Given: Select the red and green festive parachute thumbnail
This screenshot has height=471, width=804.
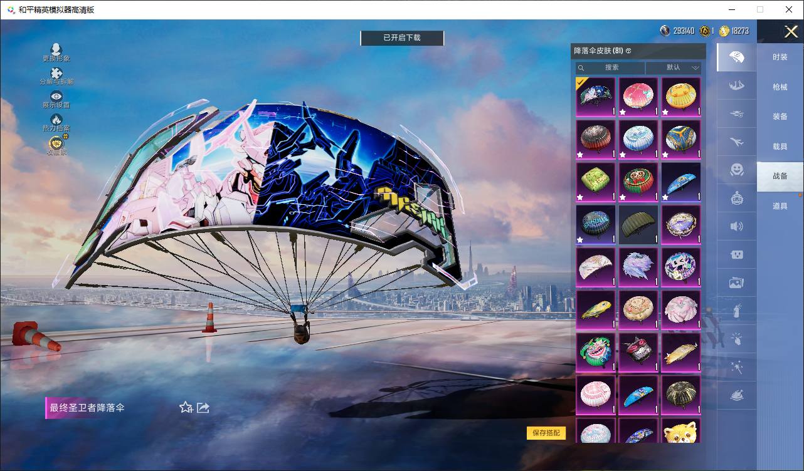Looking at the screenshot, I should 638,182.
